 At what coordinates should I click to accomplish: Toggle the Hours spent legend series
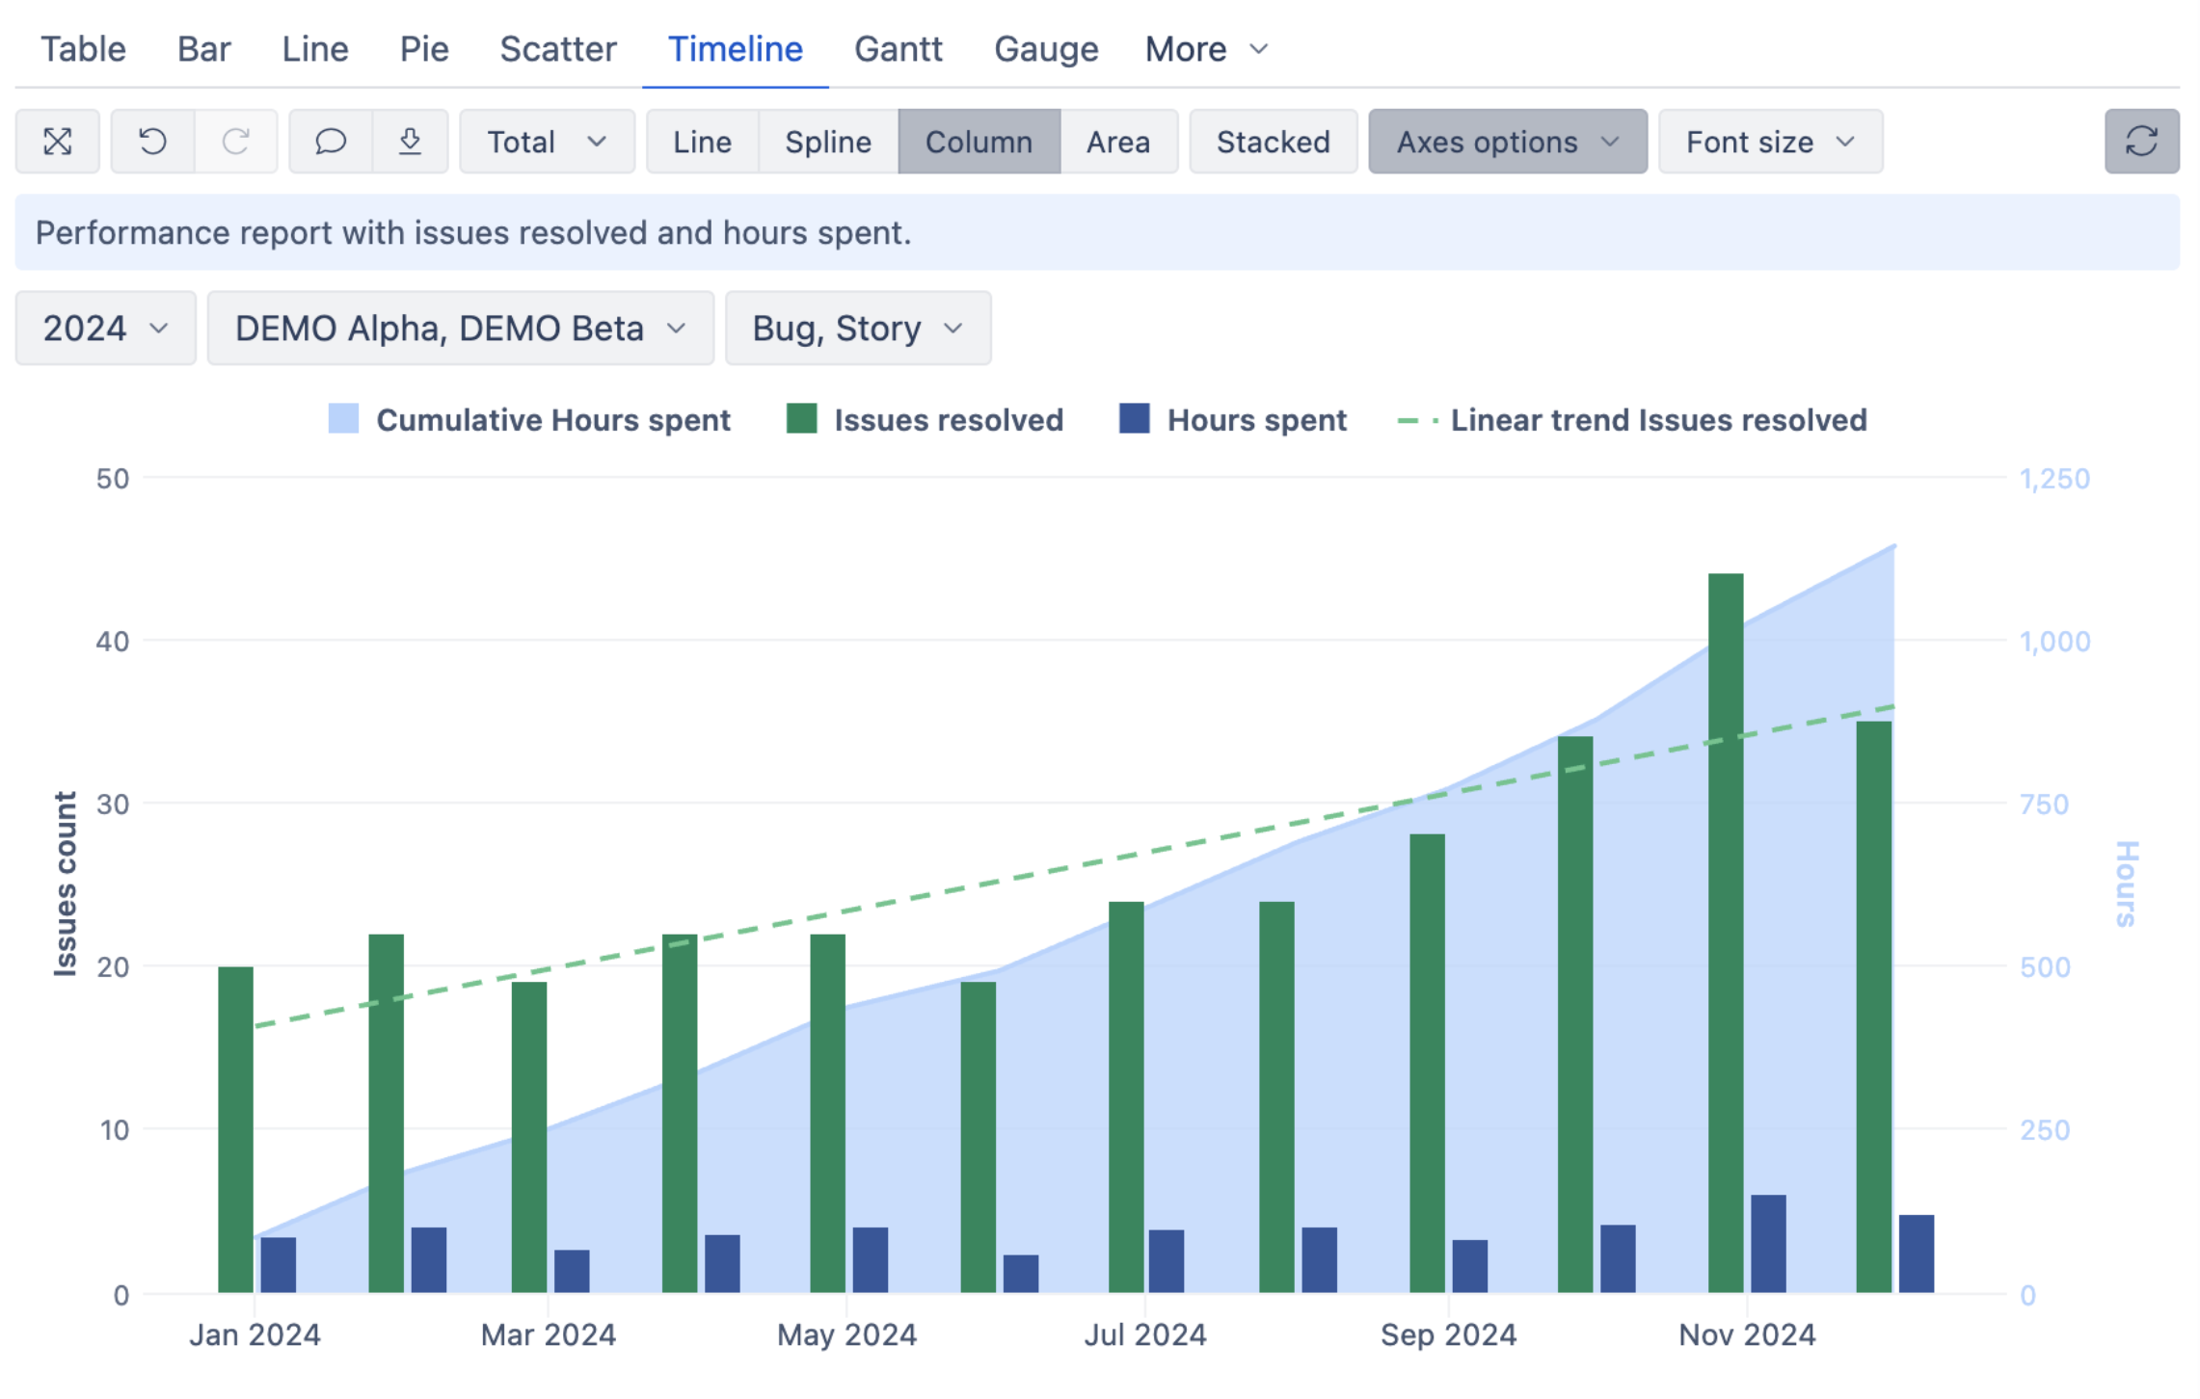click(x=1232, y=420)
